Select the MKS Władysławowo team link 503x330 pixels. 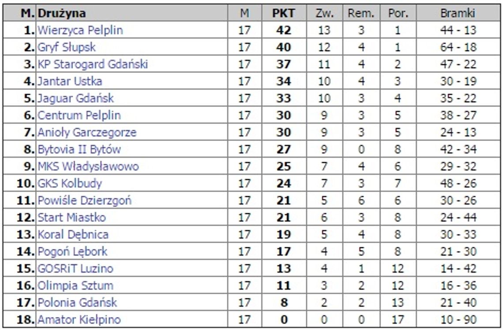(x=88, y=167)
